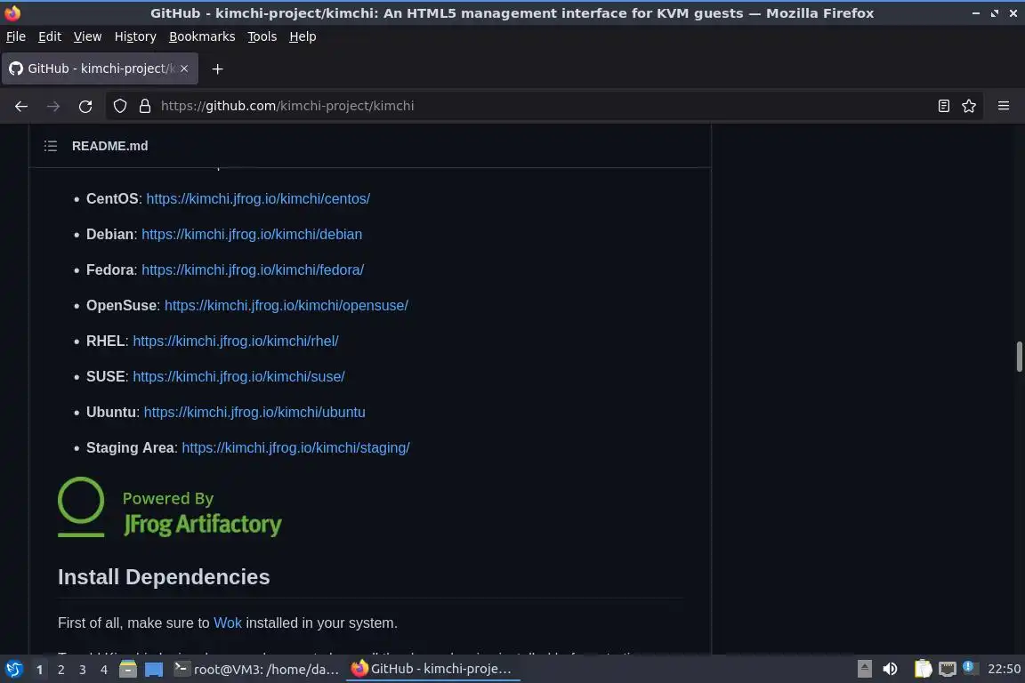Open the tracking protection shield icon

tap(119, 106)
